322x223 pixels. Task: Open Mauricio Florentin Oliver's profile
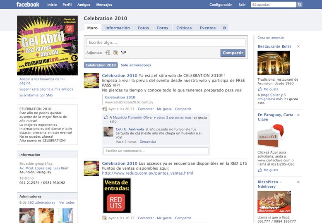coord(133,117)
